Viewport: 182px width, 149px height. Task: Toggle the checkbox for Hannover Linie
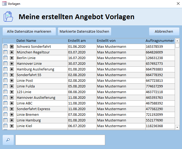[12, 64]
